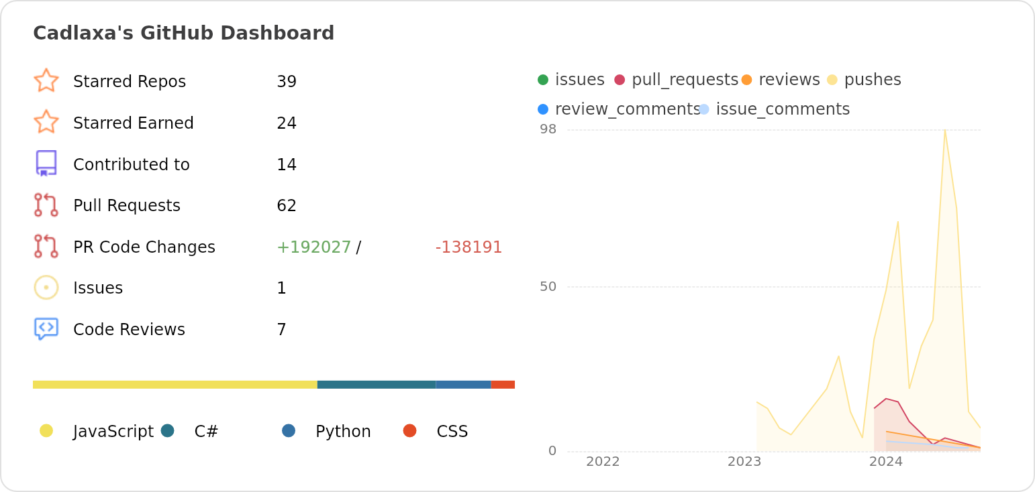Click the red deletions count -138191
Image resolution: width=1035 pixels, height=492 pixels.
coord(469,247)
